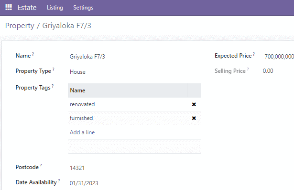
Task: Open the Settings menu
Action: tap(83, 8)
